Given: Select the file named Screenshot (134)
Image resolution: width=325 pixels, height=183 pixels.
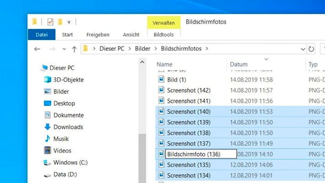Looking at the screenshot, I should (189, 175).
